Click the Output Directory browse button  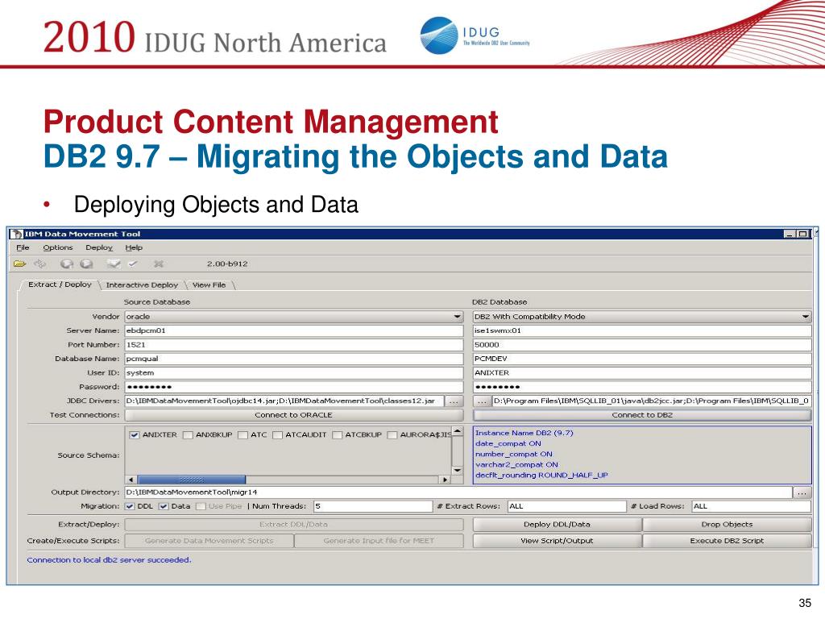click(x=802, y=492)
